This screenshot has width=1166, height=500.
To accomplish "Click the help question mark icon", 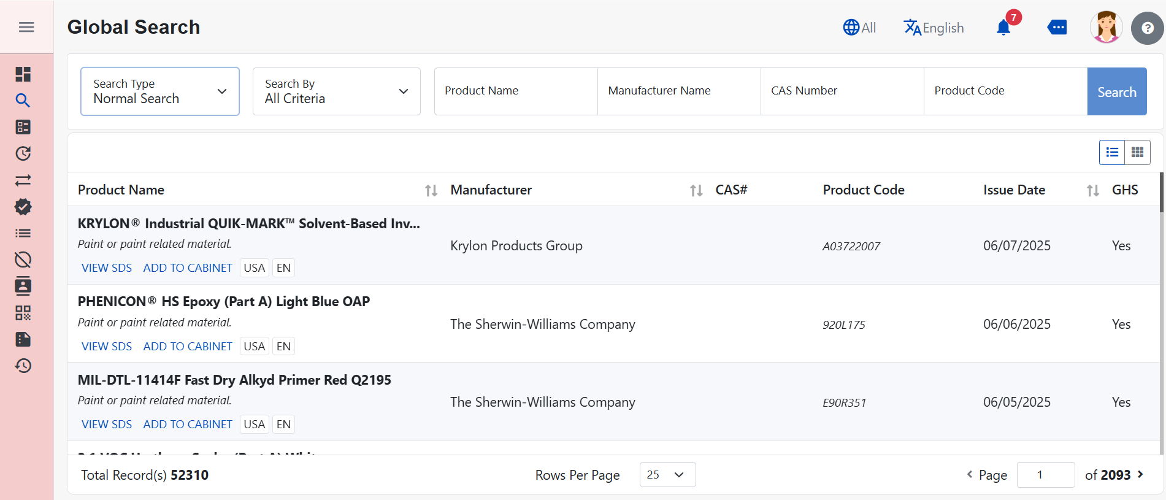I will point(1147,28).
